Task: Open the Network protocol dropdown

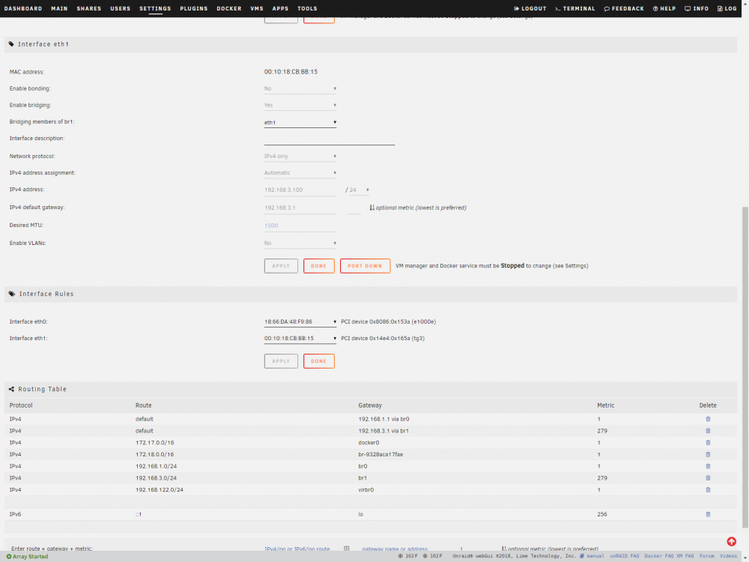Action: [300, 157]
